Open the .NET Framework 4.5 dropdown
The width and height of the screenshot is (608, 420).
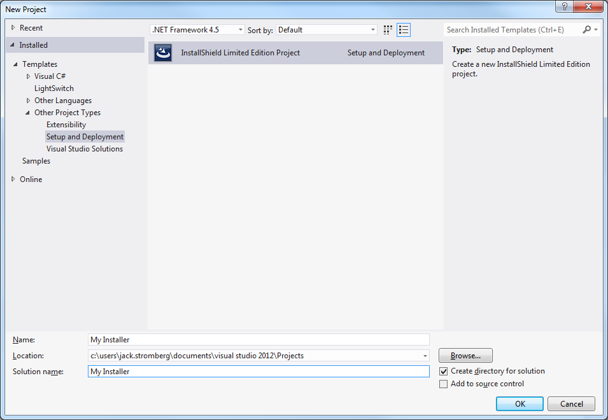197,30
